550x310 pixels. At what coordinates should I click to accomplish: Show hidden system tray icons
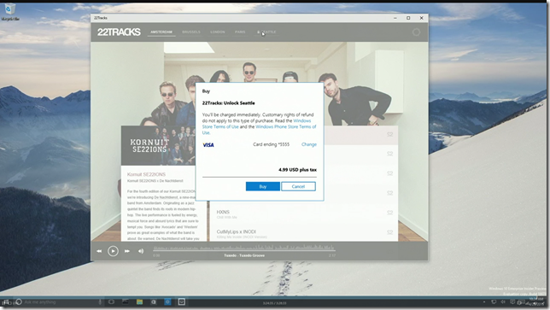coord(484,302)
